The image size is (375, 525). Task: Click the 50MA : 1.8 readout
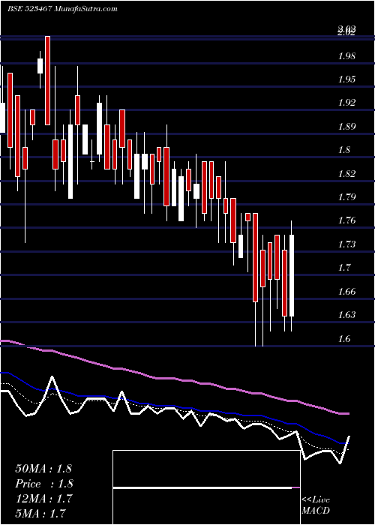click(43, 469)
